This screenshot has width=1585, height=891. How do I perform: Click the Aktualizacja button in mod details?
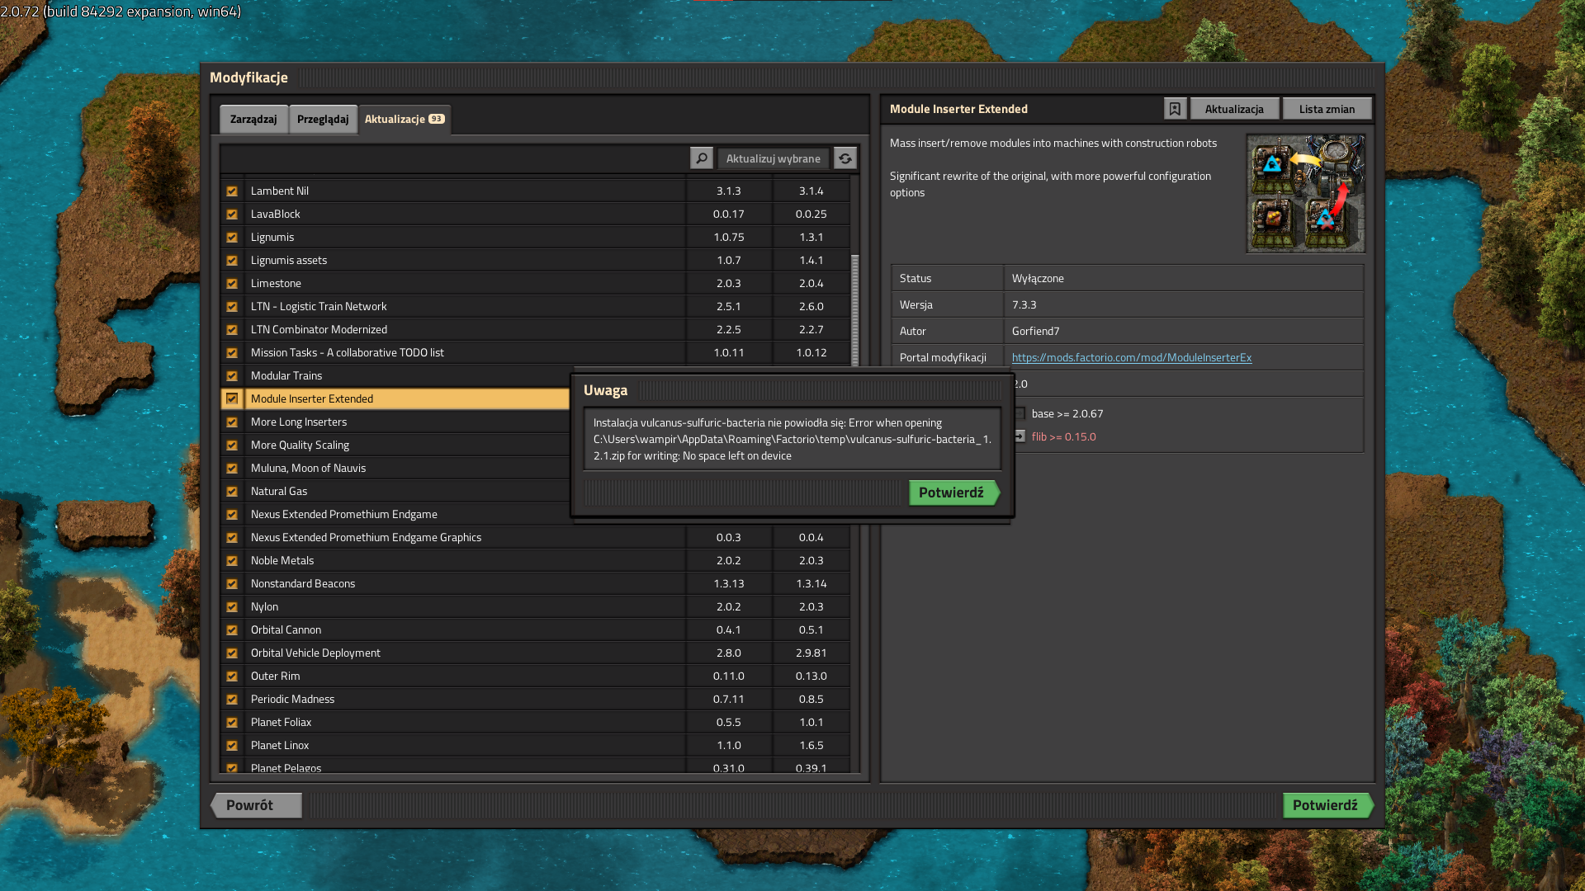[1233, 109]
